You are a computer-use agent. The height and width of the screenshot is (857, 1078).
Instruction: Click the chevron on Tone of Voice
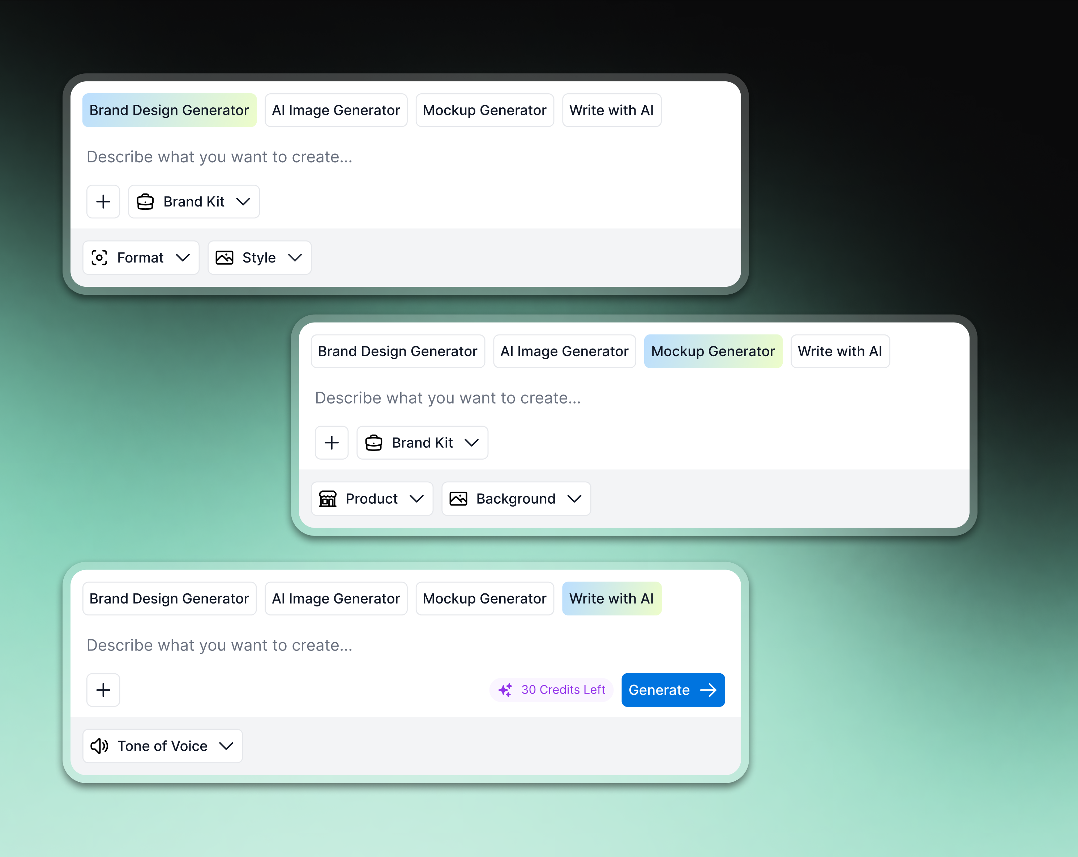point(227,746)
